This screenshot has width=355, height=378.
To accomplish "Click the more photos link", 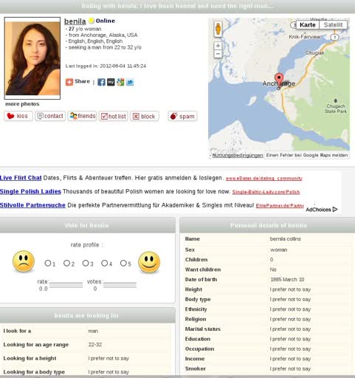I will tap(22, 104).
